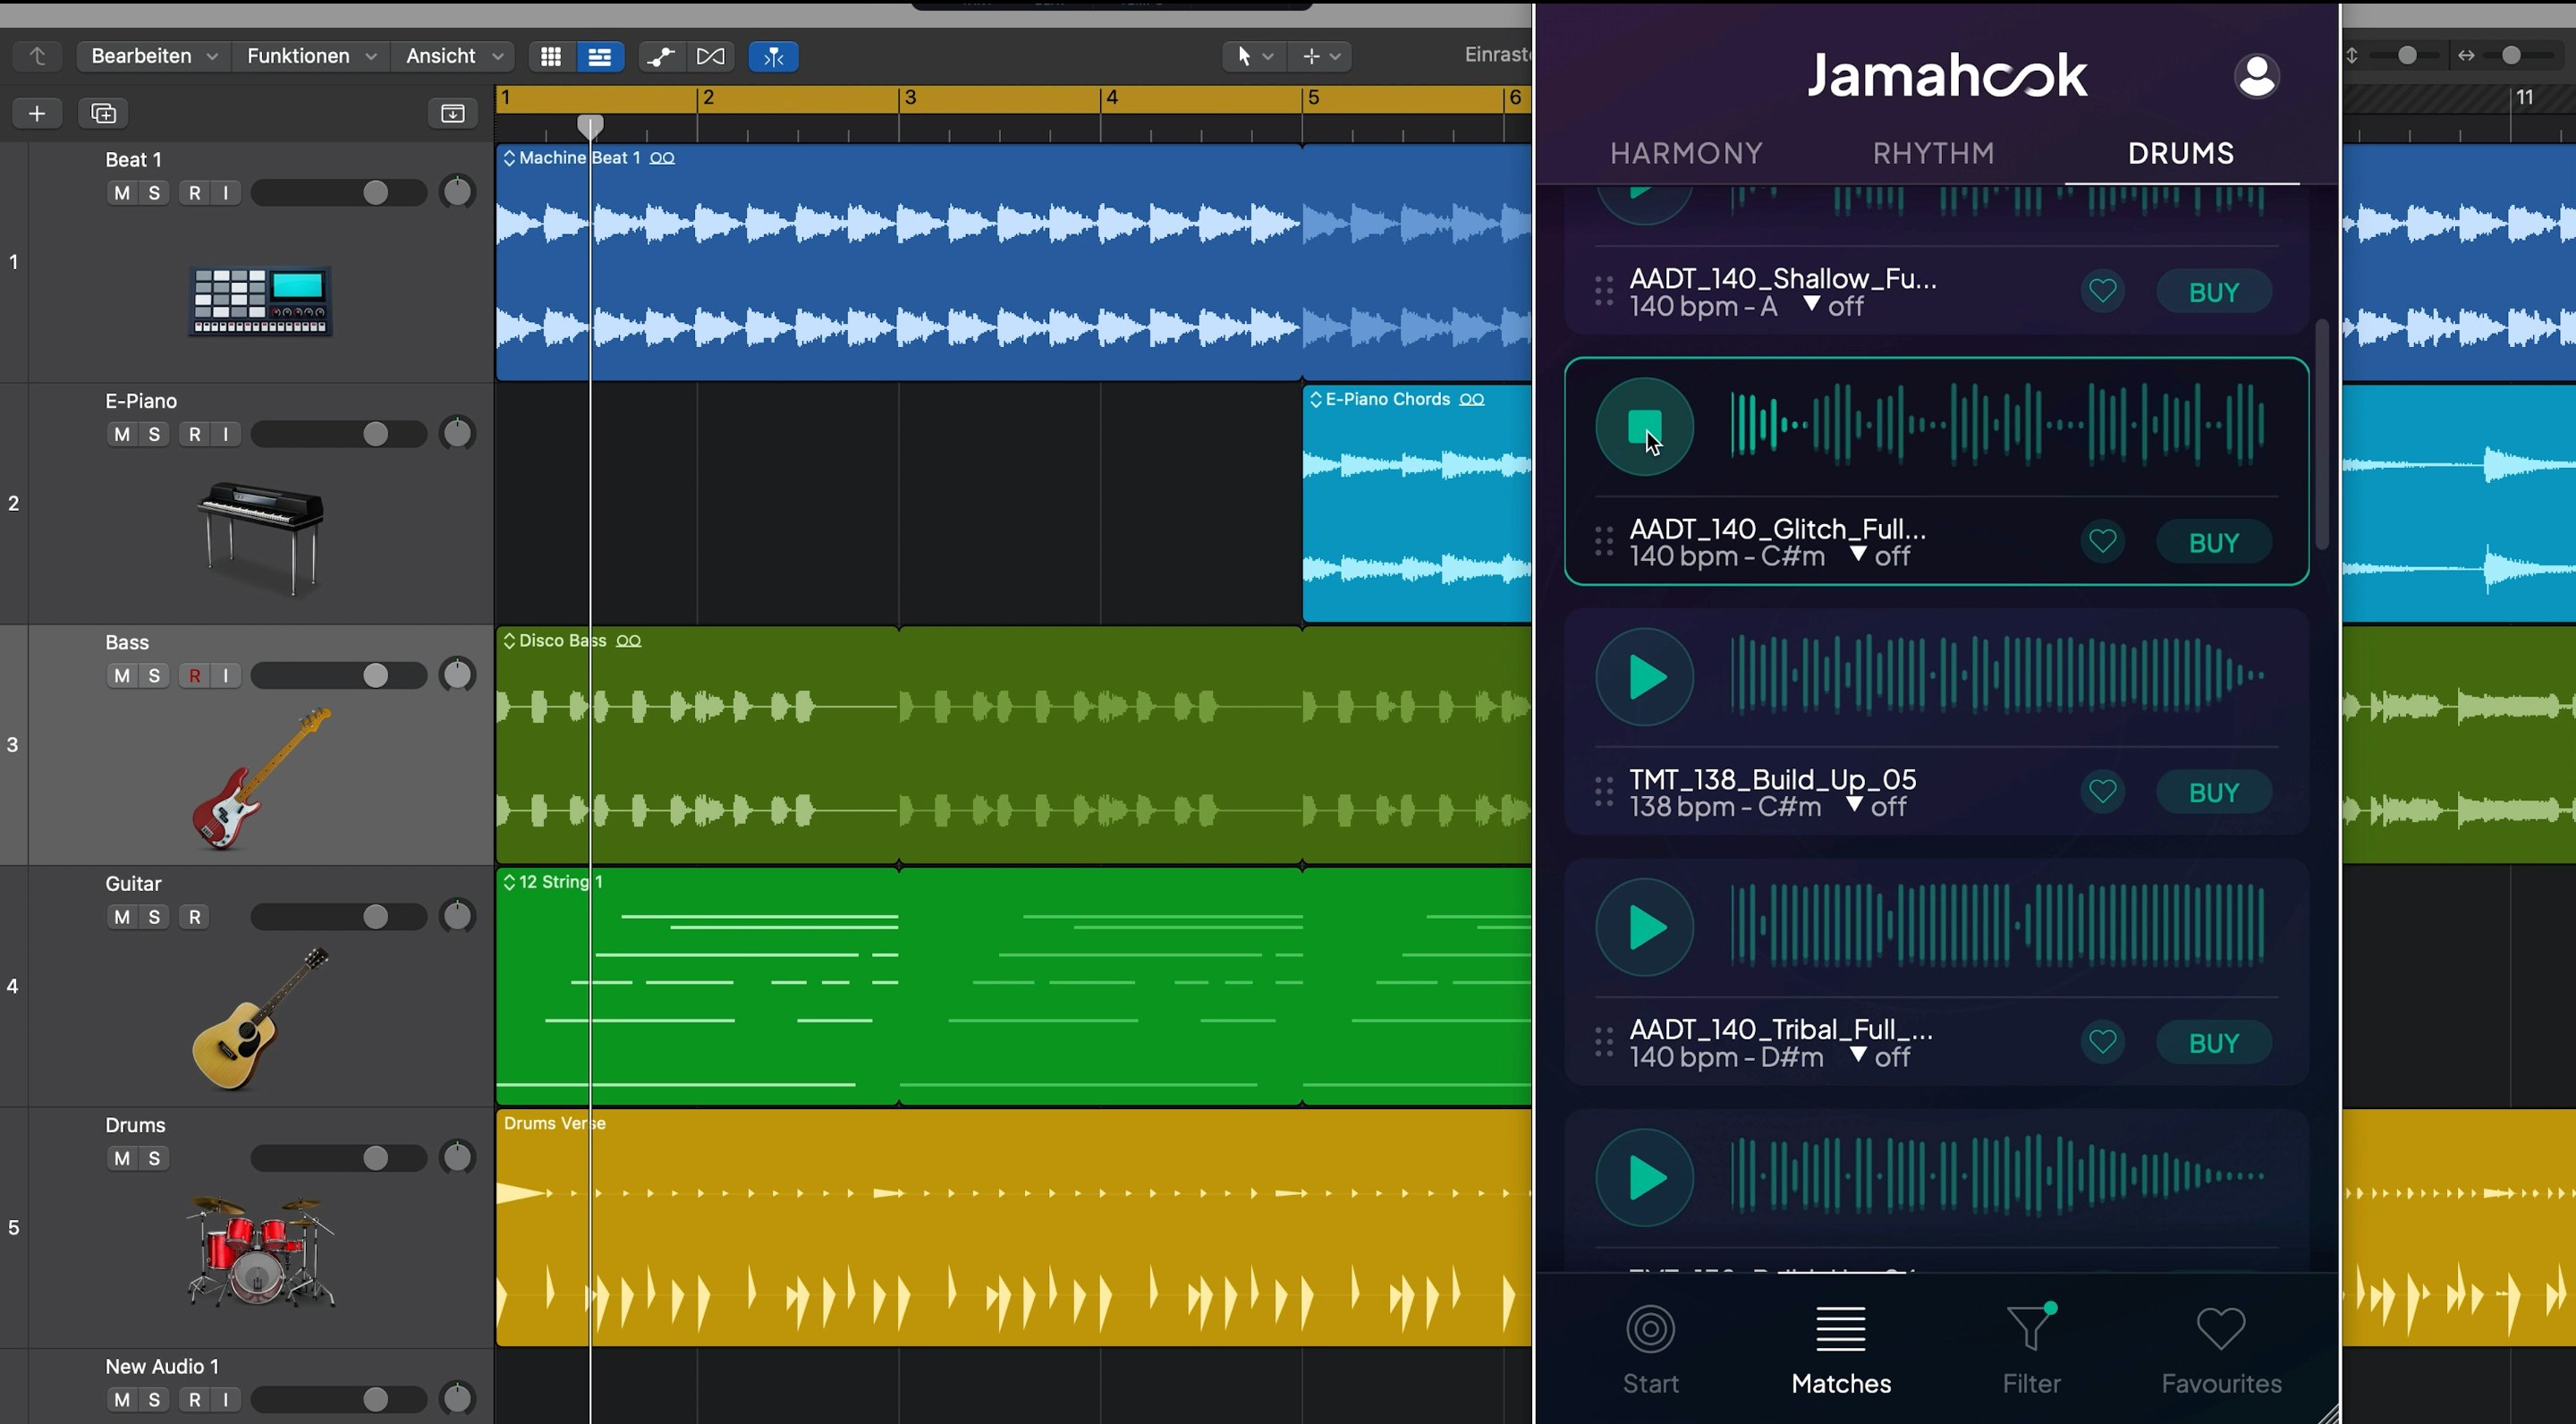Favourite the AADT_140_Tribal_Full sample
2576x1424 pixels.
tap(2102, 1042)
